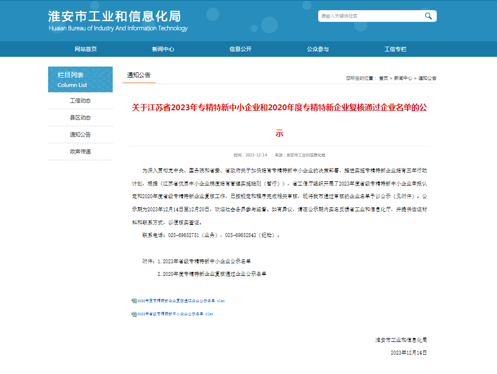Open 通知公告 in the sidebar column list
Screen dimensions: 497x374
[x=80, y=134]
